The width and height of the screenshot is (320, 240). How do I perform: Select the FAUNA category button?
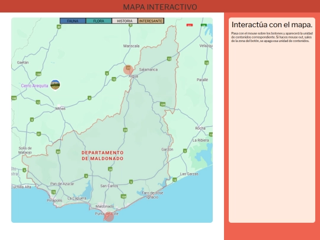click(x=73, y=21)
